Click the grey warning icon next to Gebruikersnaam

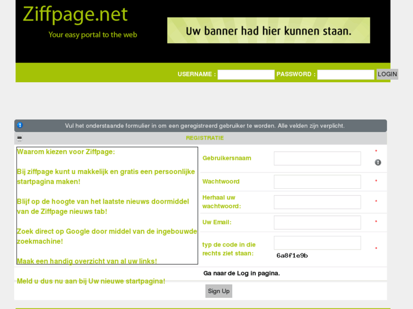pos(378,163)
